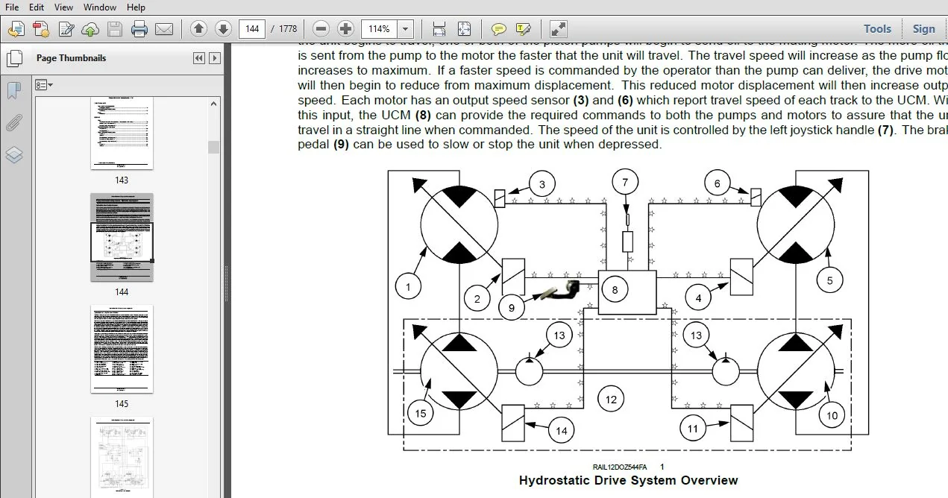Expand the thumbnails panel right arrow
The height and width of the screenshot is (498, 948).
[215, 58]
